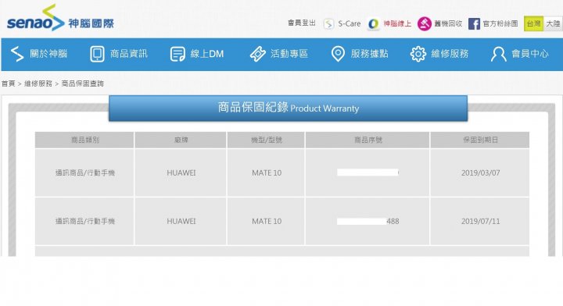This screenshot has width=563, height=306.
Task: Click the 活動專區 ticket icon
Action: click(x=258, y=54)
